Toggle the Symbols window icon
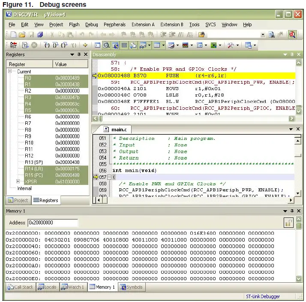The image size is (306, 302). [x=115, y=45]
